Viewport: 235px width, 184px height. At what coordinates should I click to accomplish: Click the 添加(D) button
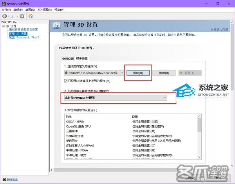pyautogui.click(x=138, y=73)
